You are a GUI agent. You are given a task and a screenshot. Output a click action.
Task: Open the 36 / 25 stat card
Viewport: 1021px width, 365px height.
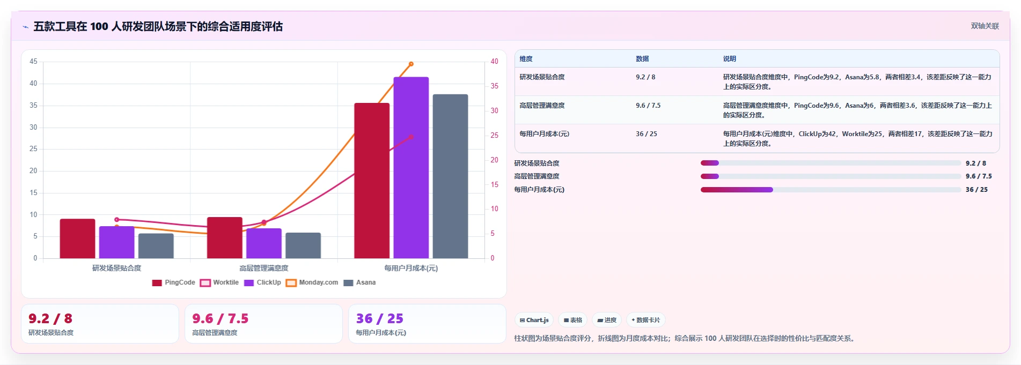point(427,324)
